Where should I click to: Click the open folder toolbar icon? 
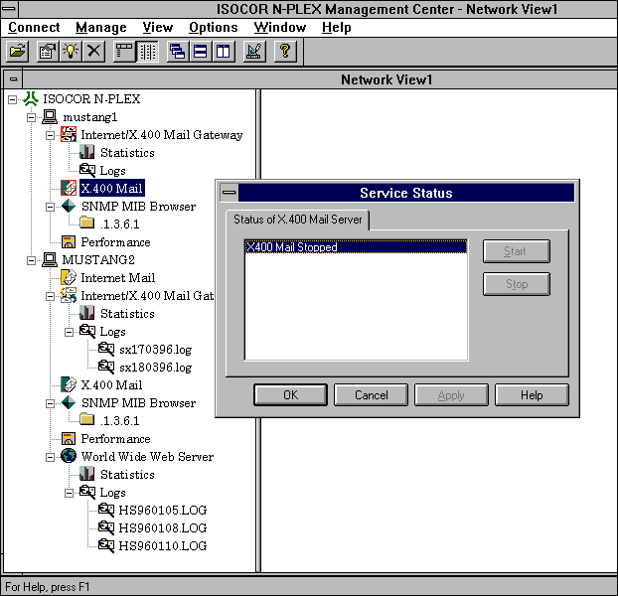tap(17, 52)
